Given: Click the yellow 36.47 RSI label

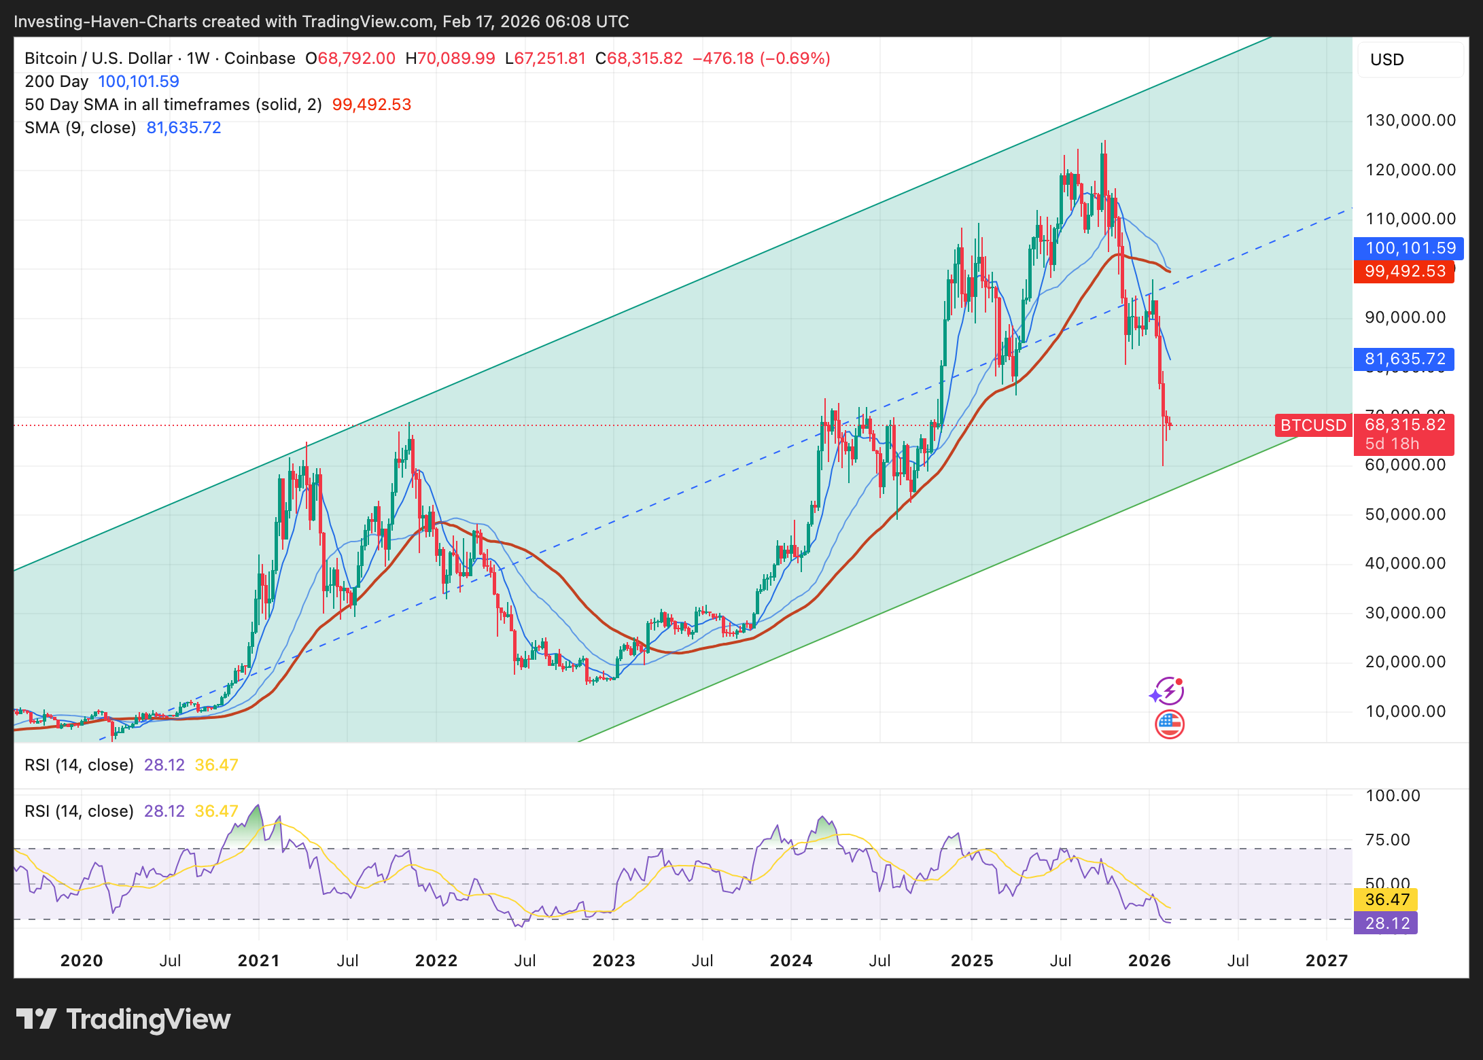Looking at the screenshot, I should pos(1386,900).
